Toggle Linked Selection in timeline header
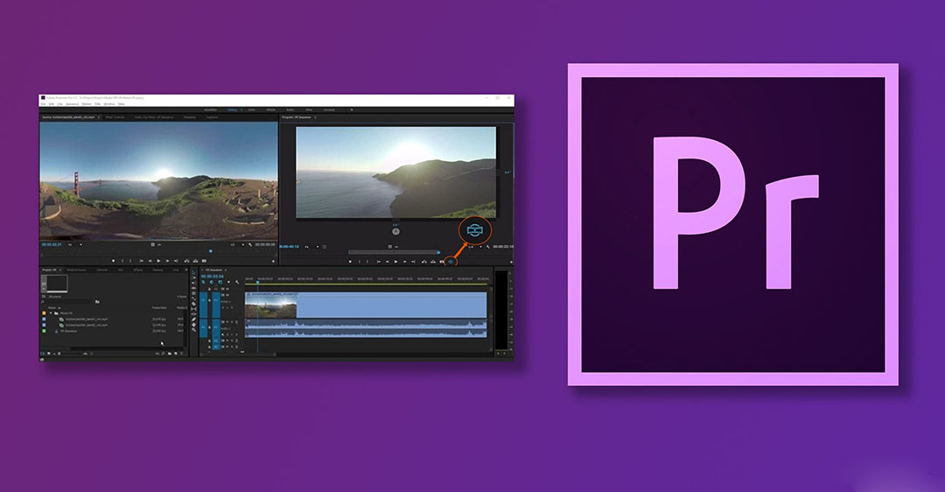The image size is (945, 492). 220,282
